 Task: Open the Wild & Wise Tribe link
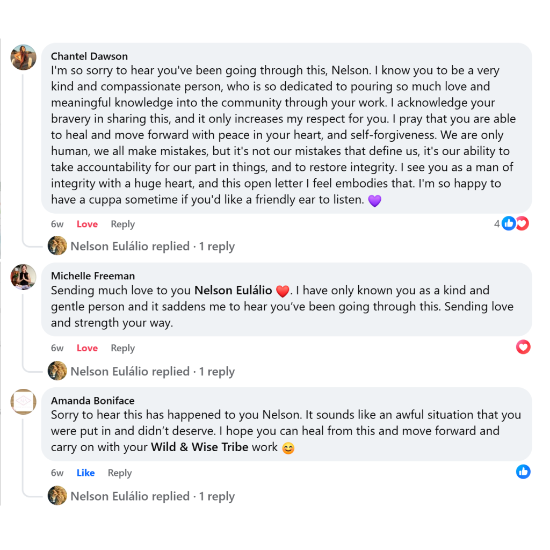click(199, 447)
